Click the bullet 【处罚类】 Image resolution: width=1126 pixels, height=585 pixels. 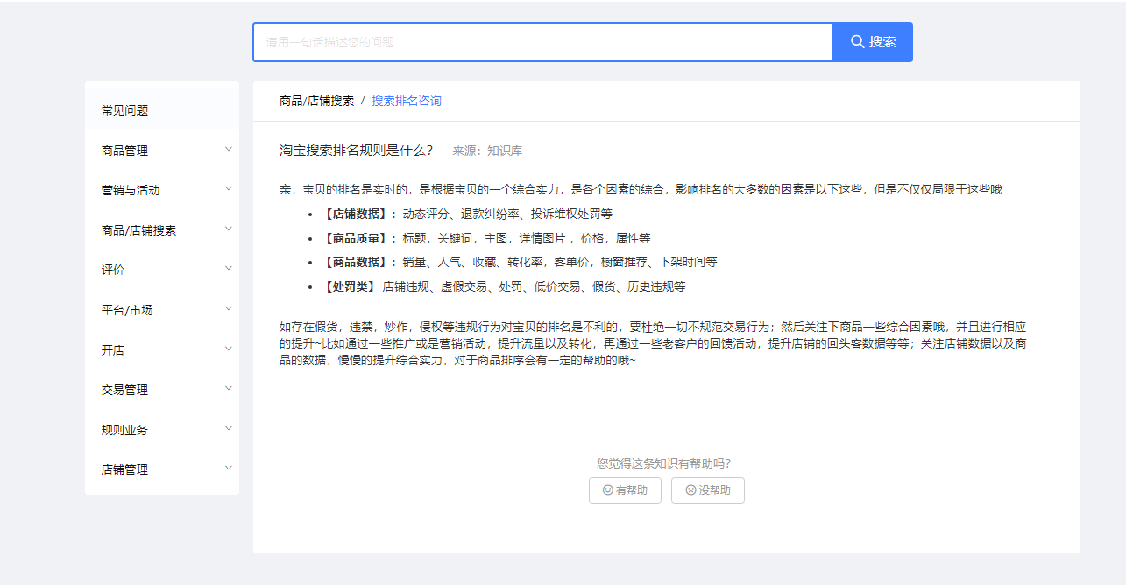tap(350, 286)
